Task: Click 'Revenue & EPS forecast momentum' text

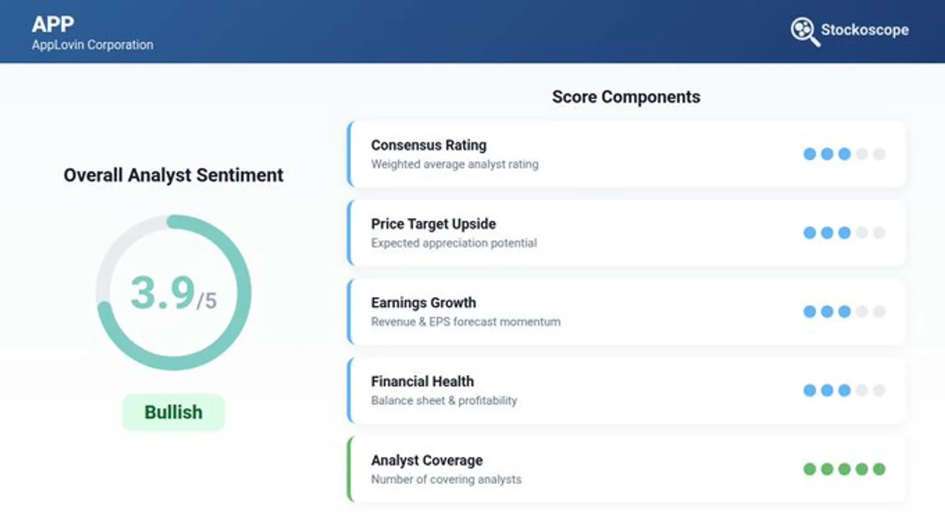Action: (466, 322)
